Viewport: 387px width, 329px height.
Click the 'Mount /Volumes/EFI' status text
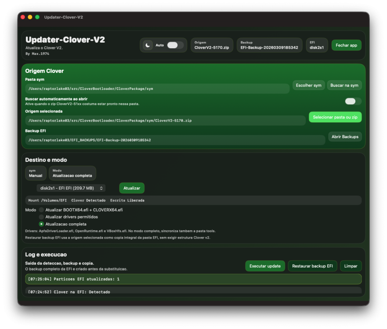click(47, 200)
